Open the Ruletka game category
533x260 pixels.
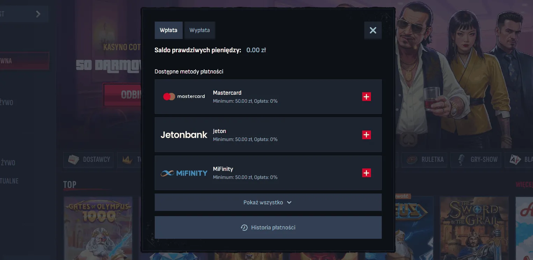tap(432, 160)
